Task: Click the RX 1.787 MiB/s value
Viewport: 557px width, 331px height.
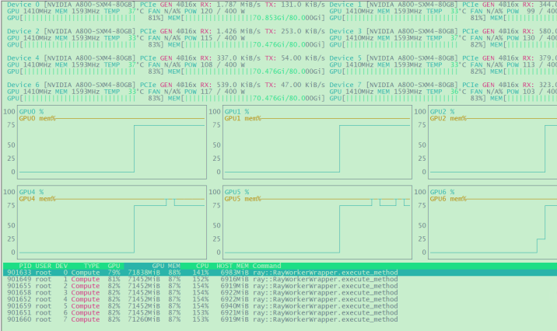Action: (237, 5)
